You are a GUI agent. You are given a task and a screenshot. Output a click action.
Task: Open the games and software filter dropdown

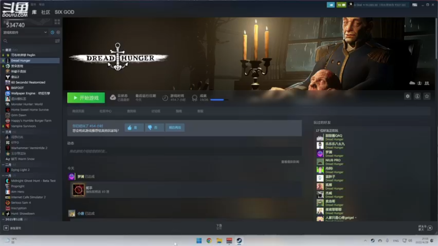click(x=25, y=32)
